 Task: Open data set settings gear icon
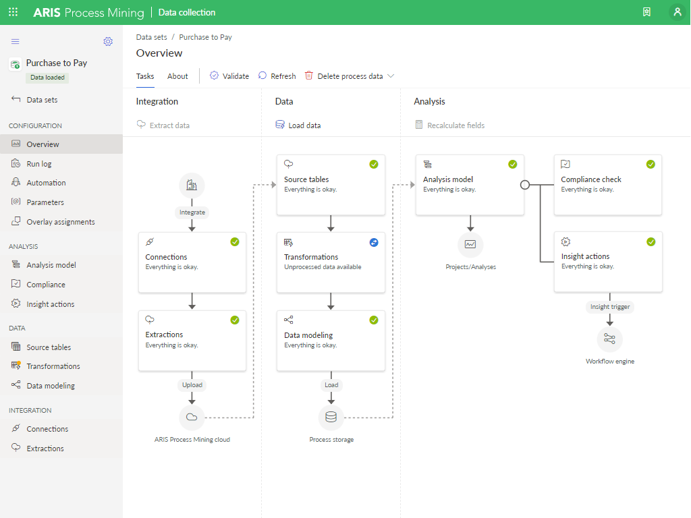tap(108, 41)
